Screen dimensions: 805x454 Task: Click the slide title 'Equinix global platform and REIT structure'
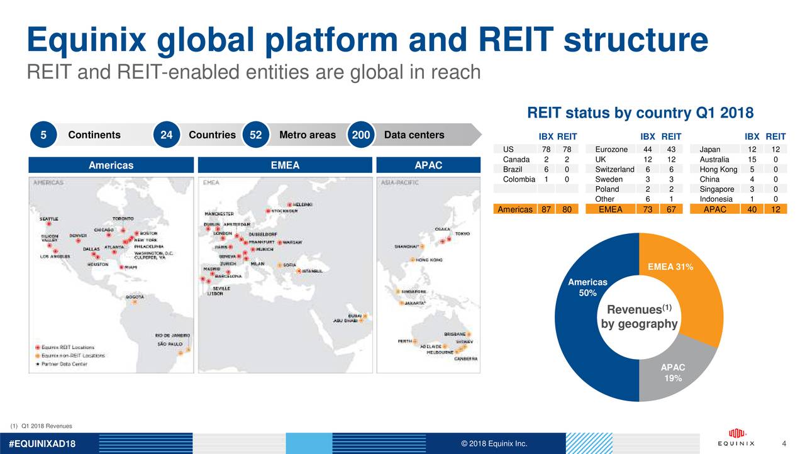pyautogui.click(x=367, y=40)
